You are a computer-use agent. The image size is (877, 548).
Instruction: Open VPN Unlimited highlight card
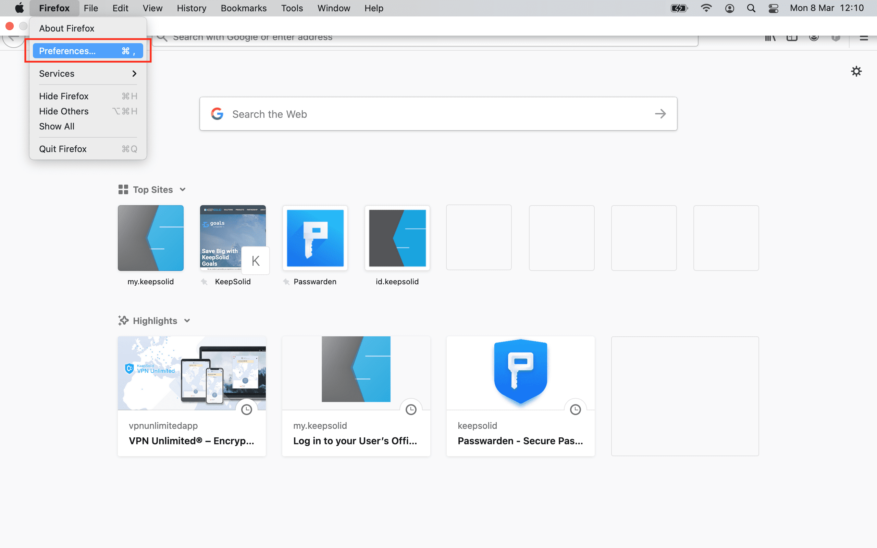[192, 396]
